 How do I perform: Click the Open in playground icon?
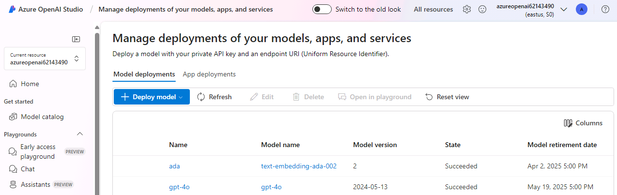click(342, 97)
